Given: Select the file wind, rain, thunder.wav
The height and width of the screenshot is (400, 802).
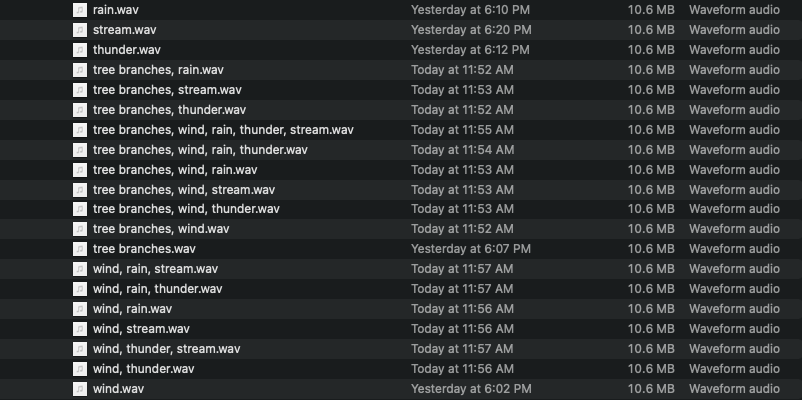Looking at the screenshot, I should click(x=158, y=289).
